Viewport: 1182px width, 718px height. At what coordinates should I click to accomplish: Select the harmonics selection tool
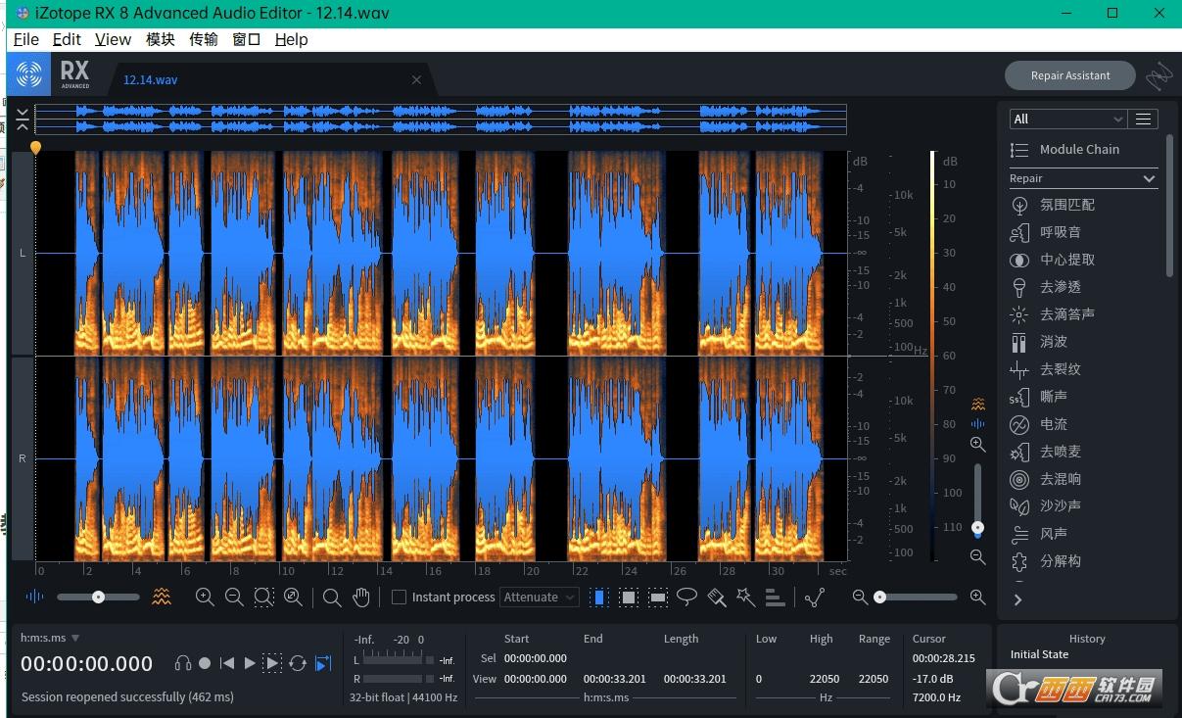click(775, 597)
